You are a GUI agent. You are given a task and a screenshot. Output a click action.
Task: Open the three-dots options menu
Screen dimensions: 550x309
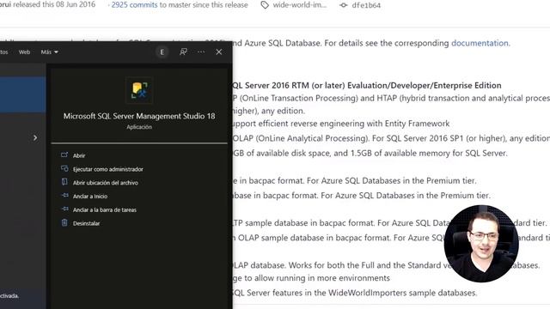pos(201,51)
